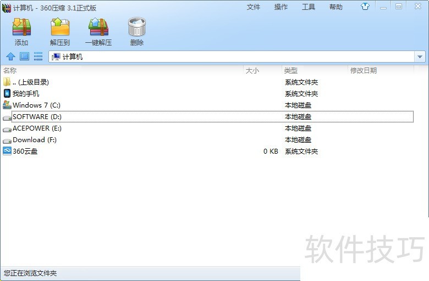
Task: Open the 工具 menu
Action: pyautogui.click(x=309, y=7)
